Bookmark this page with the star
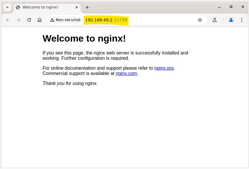The height and width of the screenshot is (169, 249). click(200, 20)
